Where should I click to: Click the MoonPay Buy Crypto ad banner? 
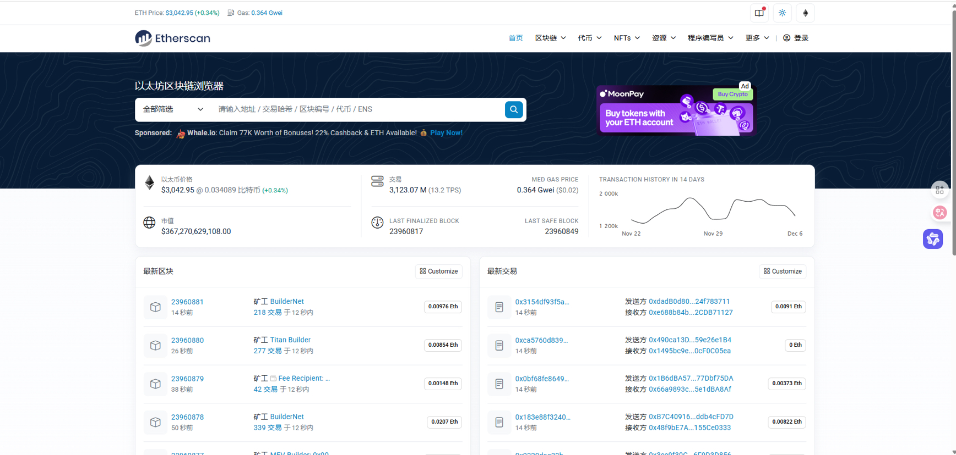tap(676, 110)
